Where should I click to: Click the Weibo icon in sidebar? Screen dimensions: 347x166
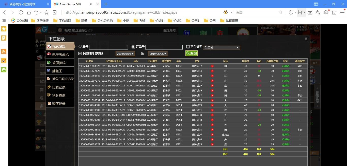(x=4, y=61)
